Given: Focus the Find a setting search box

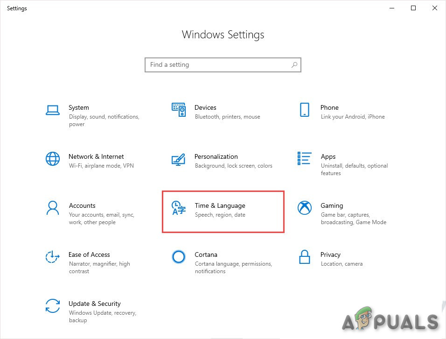Looking at the screenshot, I should coord(217,65).
